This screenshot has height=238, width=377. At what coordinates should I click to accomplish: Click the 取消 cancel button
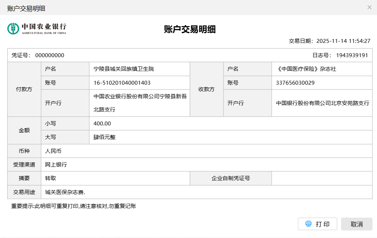click(356, 224)
